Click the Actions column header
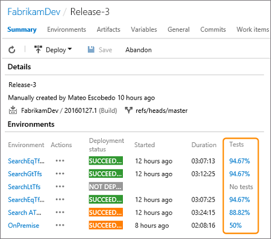271x239 pixels. click(61, 145)
